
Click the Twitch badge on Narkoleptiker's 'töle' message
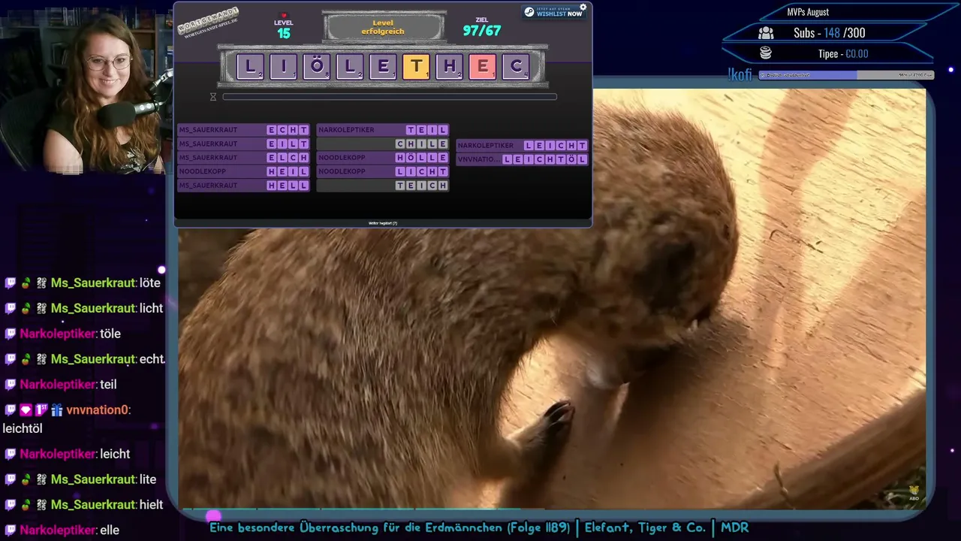click(11, 334)
